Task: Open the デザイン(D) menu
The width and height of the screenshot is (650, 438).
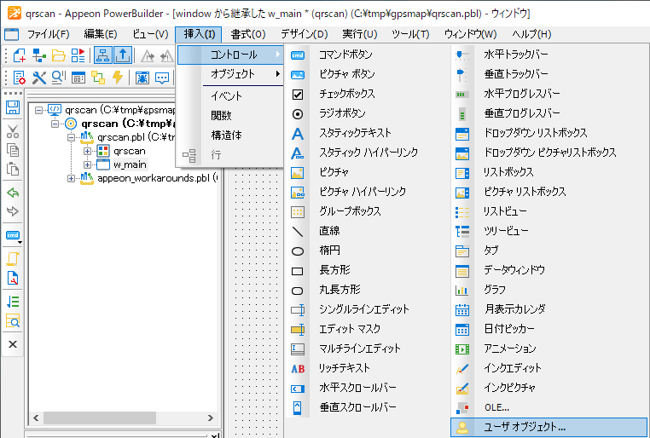Action: click(x=304, y=34)
